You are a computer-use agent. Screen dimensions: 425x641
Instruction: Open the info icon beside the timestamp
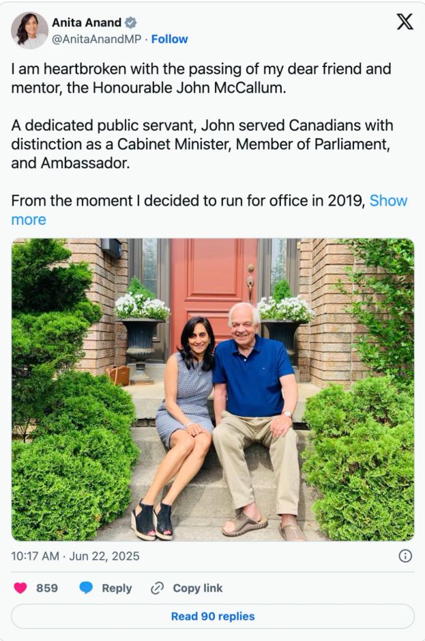(x=405, y=556)
